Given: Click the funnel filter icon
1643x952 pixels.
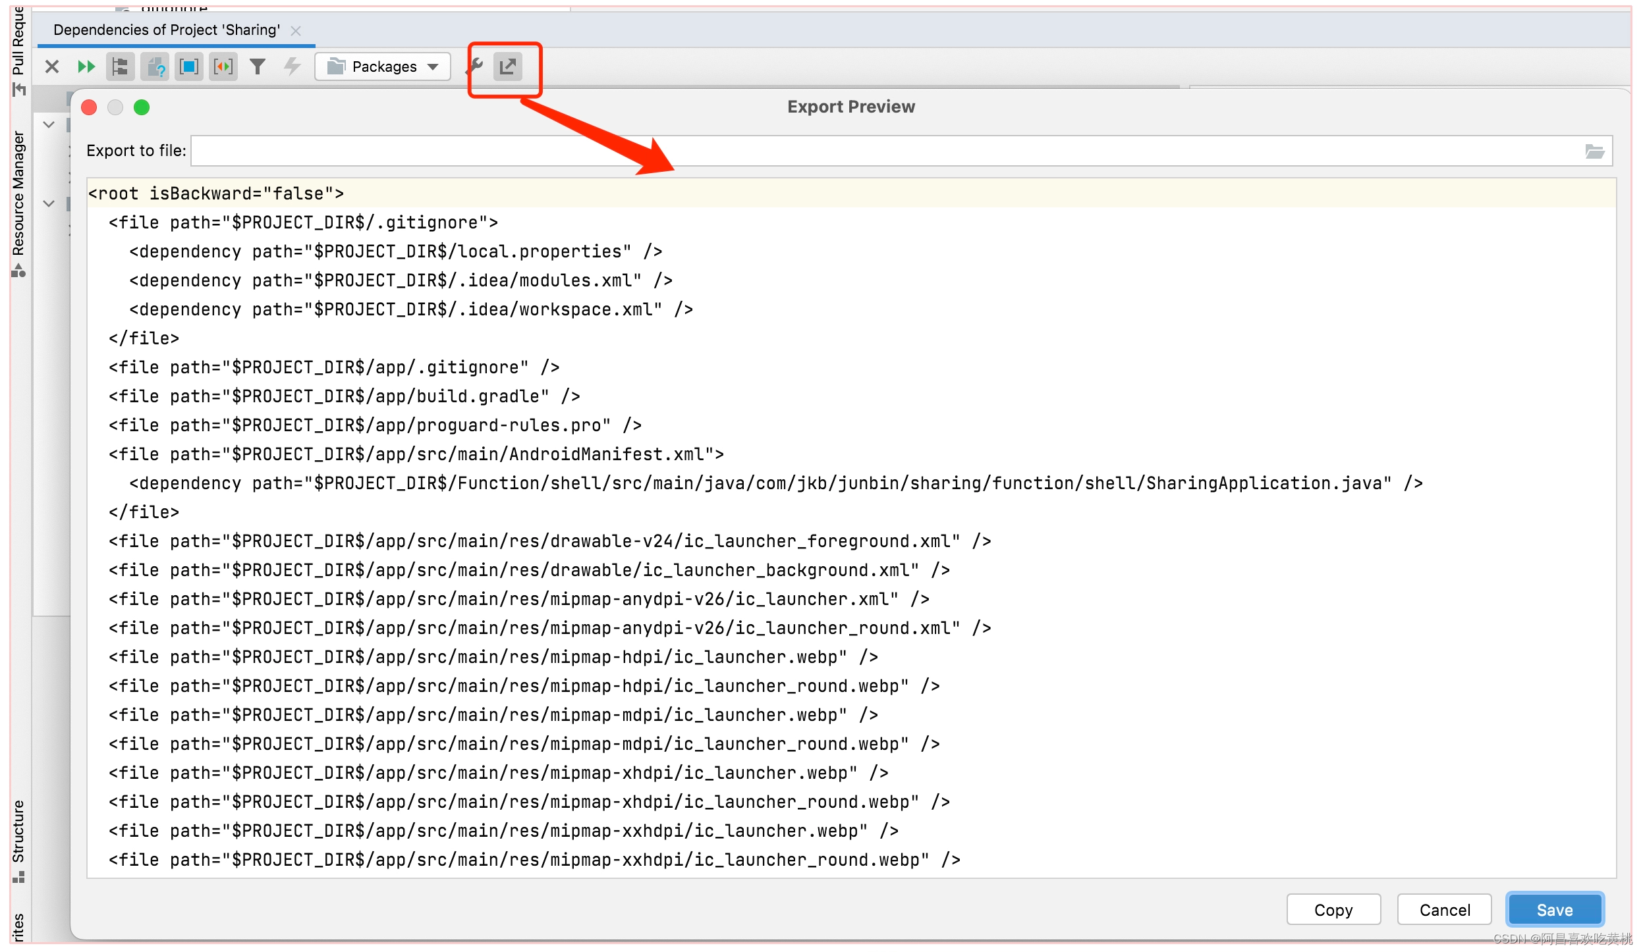Looking at the screenshot, I should click(x=258, y=66).
